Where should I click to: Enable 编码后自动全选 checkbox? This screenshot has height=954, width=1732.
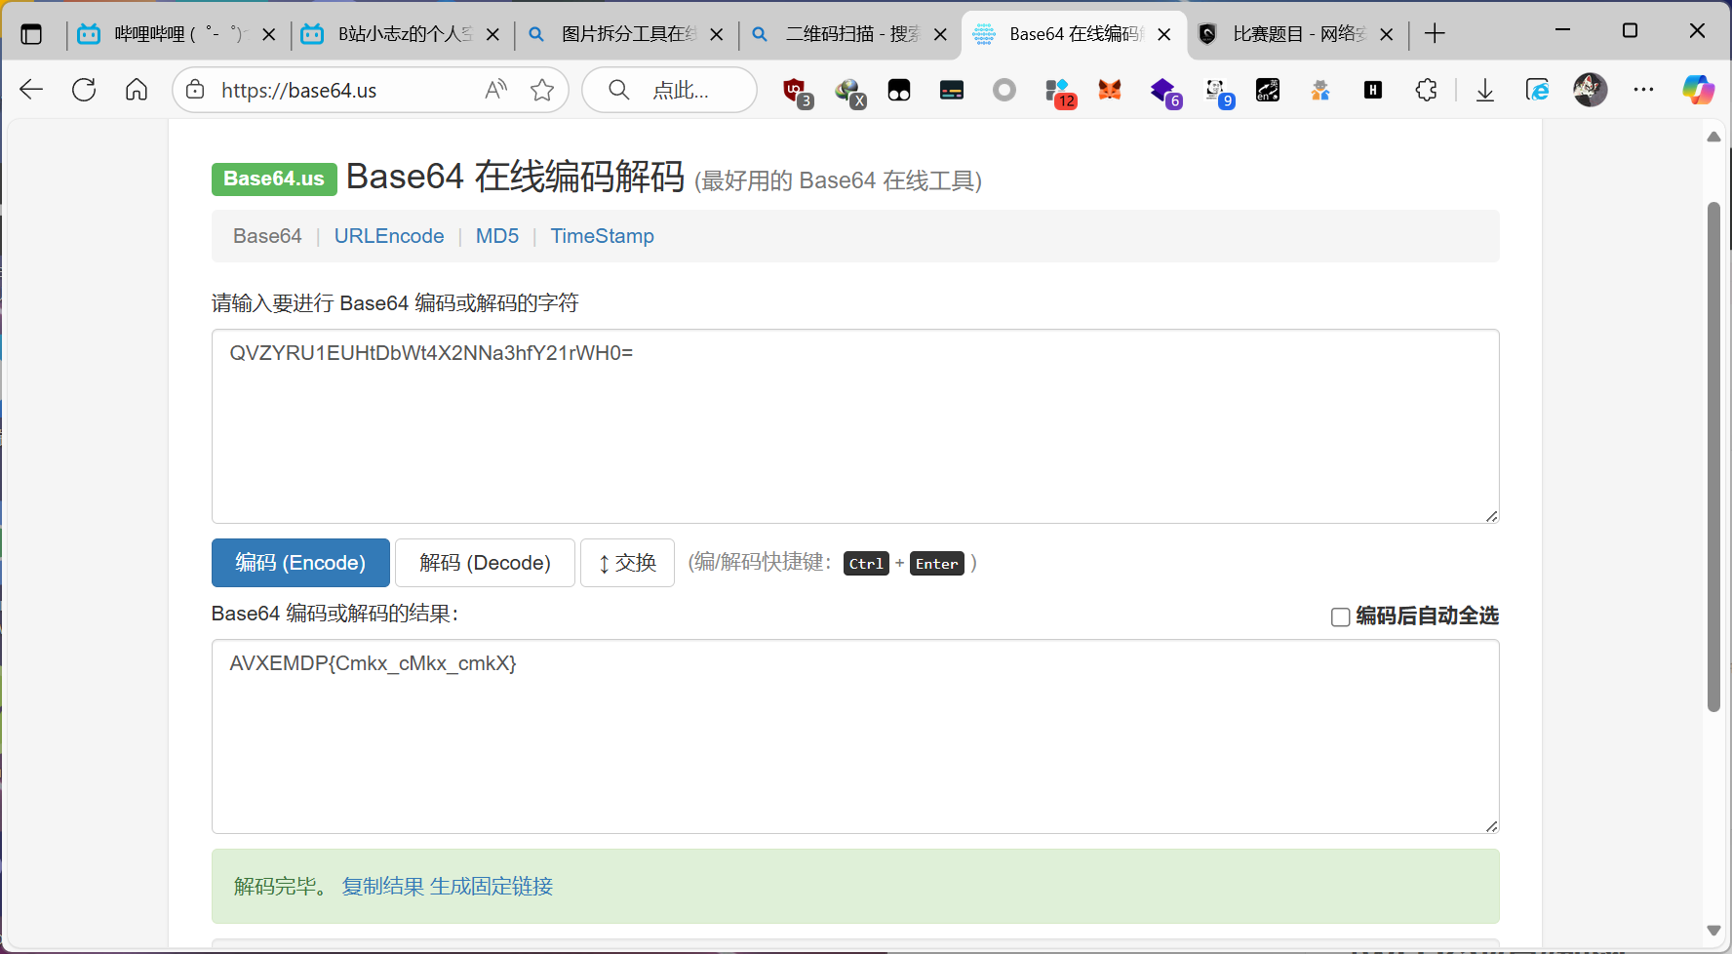pos(1340,616)
